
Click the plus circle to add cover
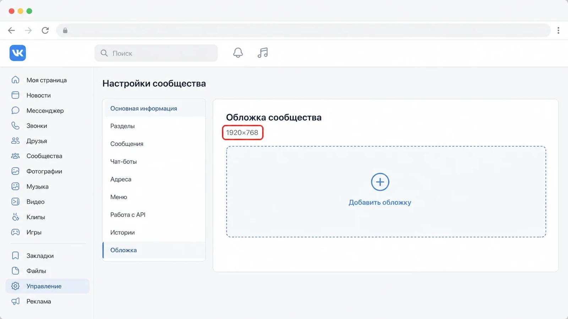pyautogui.click(x=380, y=182)
